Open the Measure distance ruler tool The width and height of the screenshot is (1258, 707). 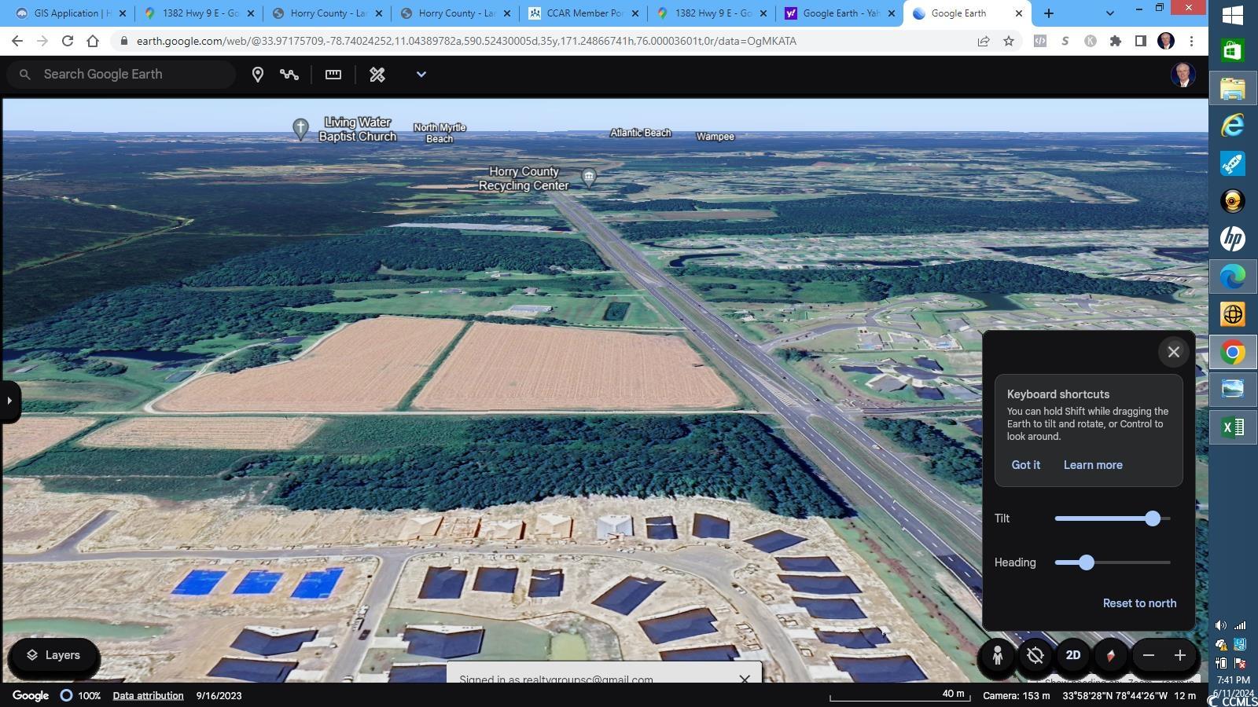tap(333, 75)
